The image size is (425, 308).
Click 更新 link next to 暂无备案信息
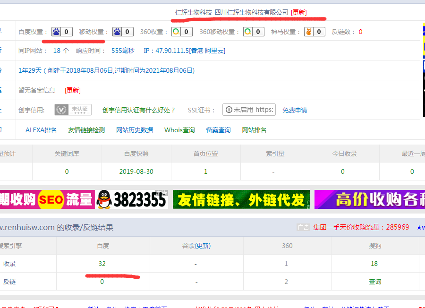73,90
